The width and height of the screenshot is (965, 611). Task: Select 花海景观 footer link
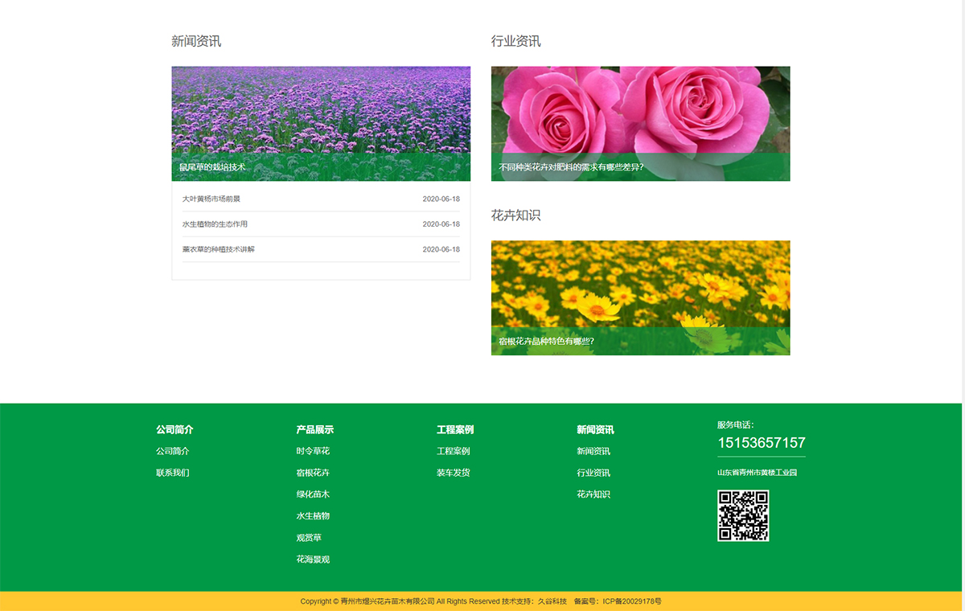click(x=313, y=560)
